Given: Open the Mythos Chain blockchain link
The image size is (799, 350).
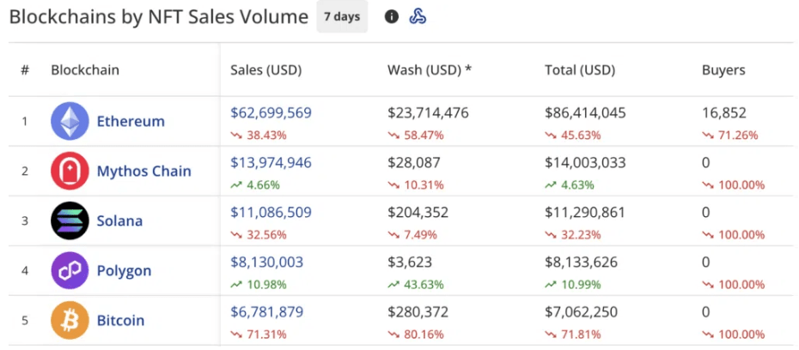Looking at the screenshot, I should point(144,171).
